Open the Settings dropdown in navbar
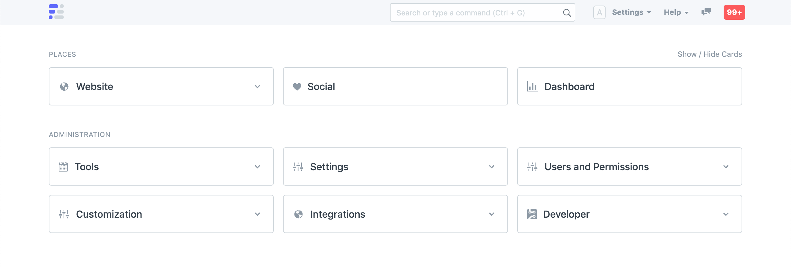This screenshot has width=791, height=267. pos(631,12)
